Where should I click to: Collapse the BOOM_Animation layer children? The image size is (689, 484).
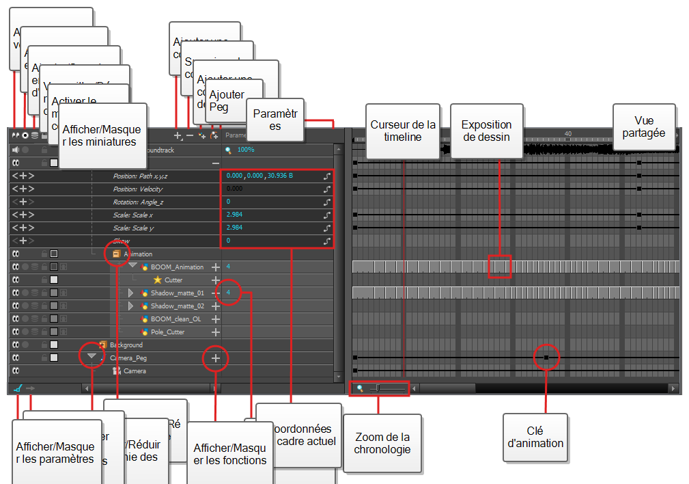[132, 266]
